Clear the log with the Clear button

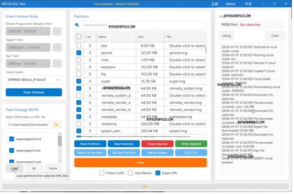275,36
